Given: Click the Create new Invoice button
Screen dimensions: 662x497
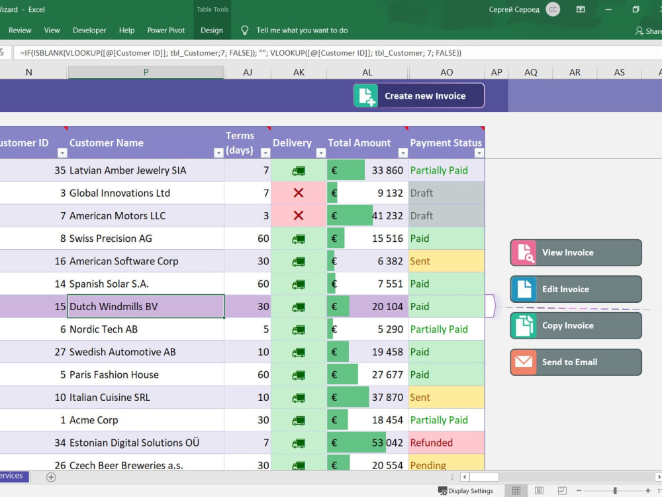Looking at the screenshot, I should [x=419, y=95].
